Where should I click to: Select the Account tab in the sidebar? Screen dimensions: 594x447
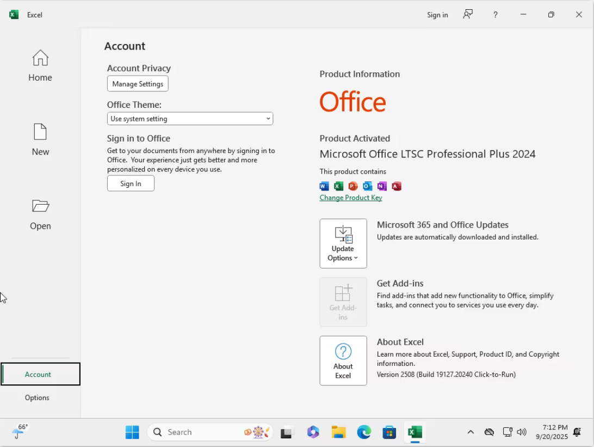[40, 374]
